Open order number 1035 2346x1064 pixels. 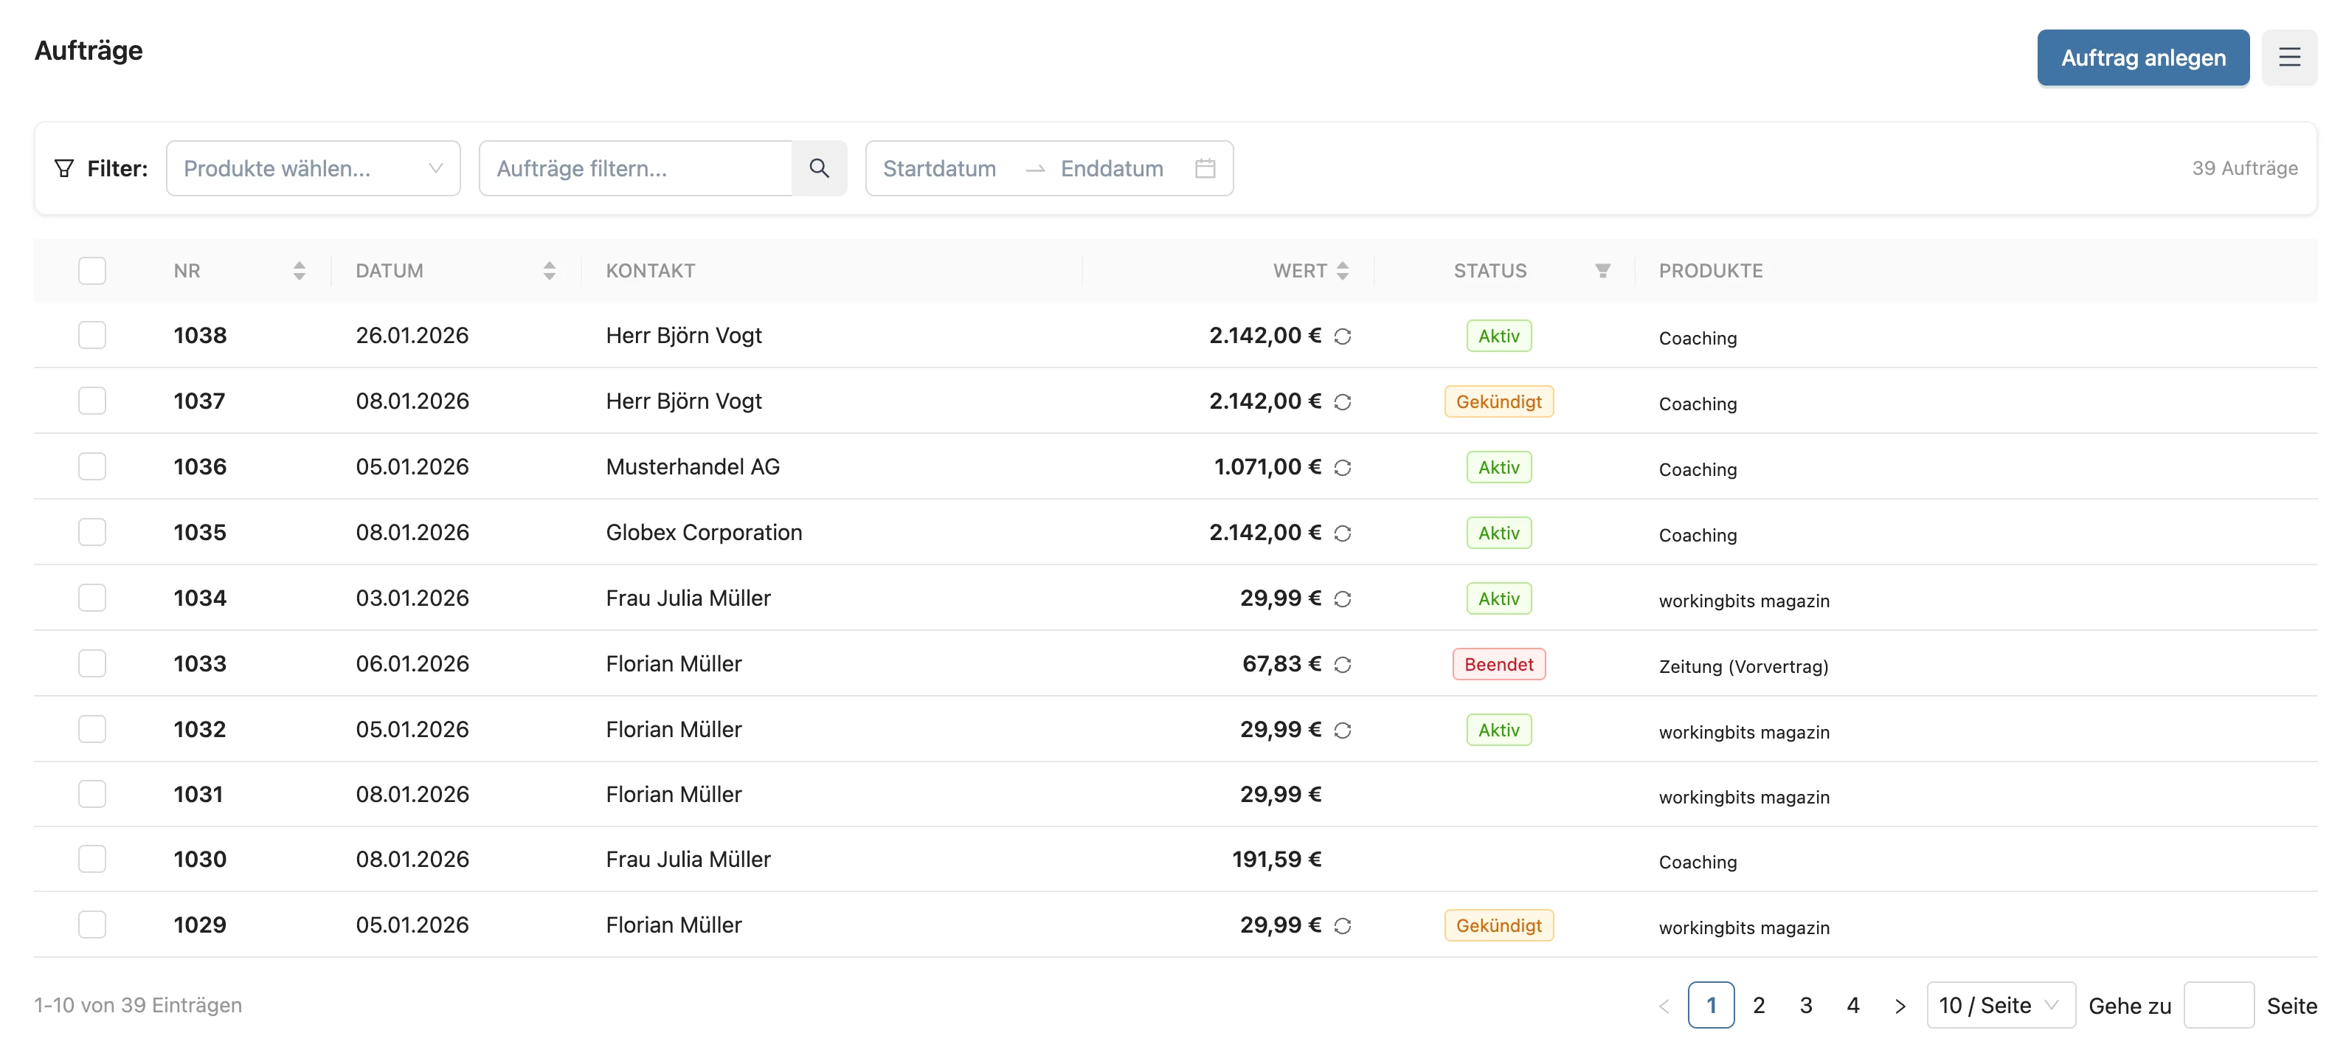point(199,532)
